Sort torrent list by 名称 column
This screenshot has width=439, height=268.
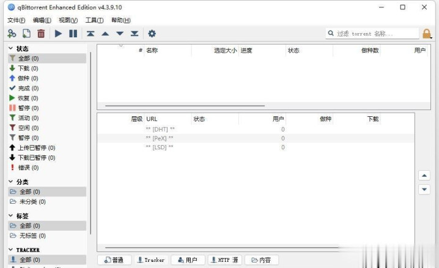coord(168,50)
